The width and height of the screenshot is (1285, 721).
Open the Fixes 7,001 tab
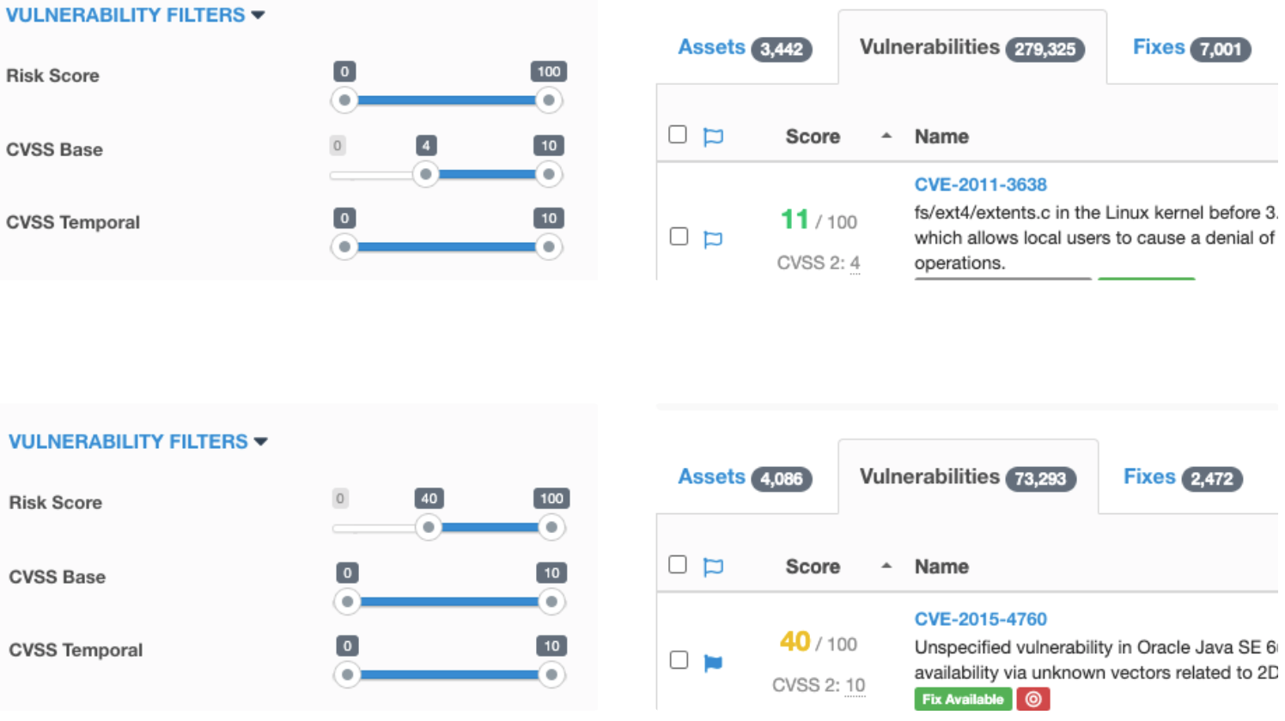click(1191, 48)
